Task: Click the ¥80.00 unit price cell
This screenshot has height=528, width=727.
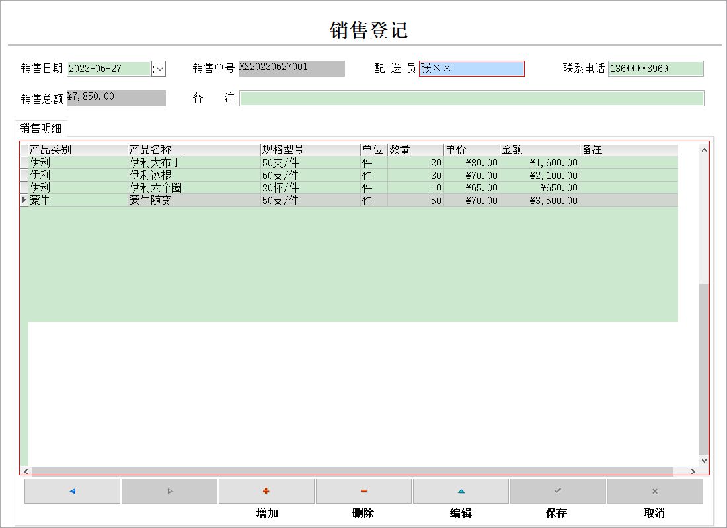Action: (x=471, y=162)
